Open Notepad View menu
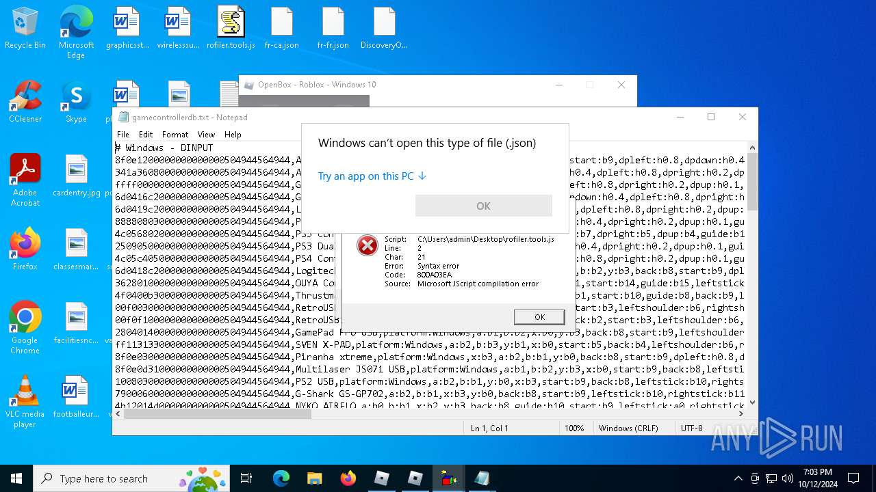This screenshot has height=492, width=876. point(206,135)
